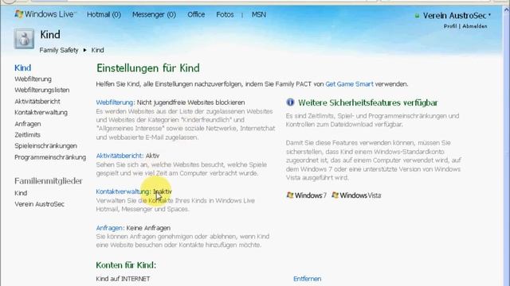This screenshot has width=510, height=286.
Task: Click Kind at the breadcrumb end
Action: pos(97,50)
